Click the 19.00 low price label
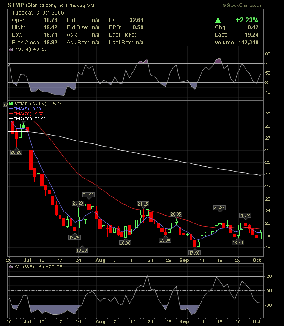This screenshot has height=326, width=284. coord(165,240)
